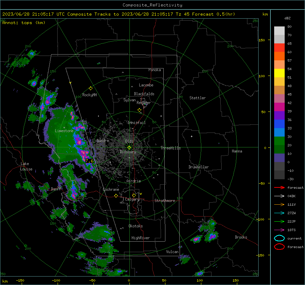Click the Ponoka city label

[155, 70]
